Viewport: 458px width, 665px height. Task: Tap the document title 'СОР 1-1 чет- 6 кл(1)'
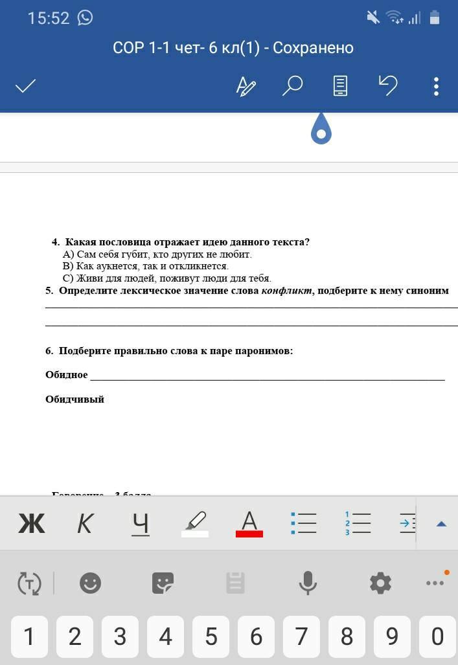click(186, 48)
